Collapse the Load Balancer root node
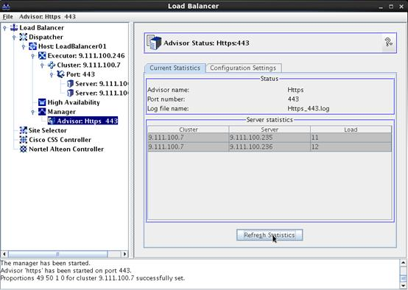Viewport: 408px width, 290px height. click(x=4, y=28)
